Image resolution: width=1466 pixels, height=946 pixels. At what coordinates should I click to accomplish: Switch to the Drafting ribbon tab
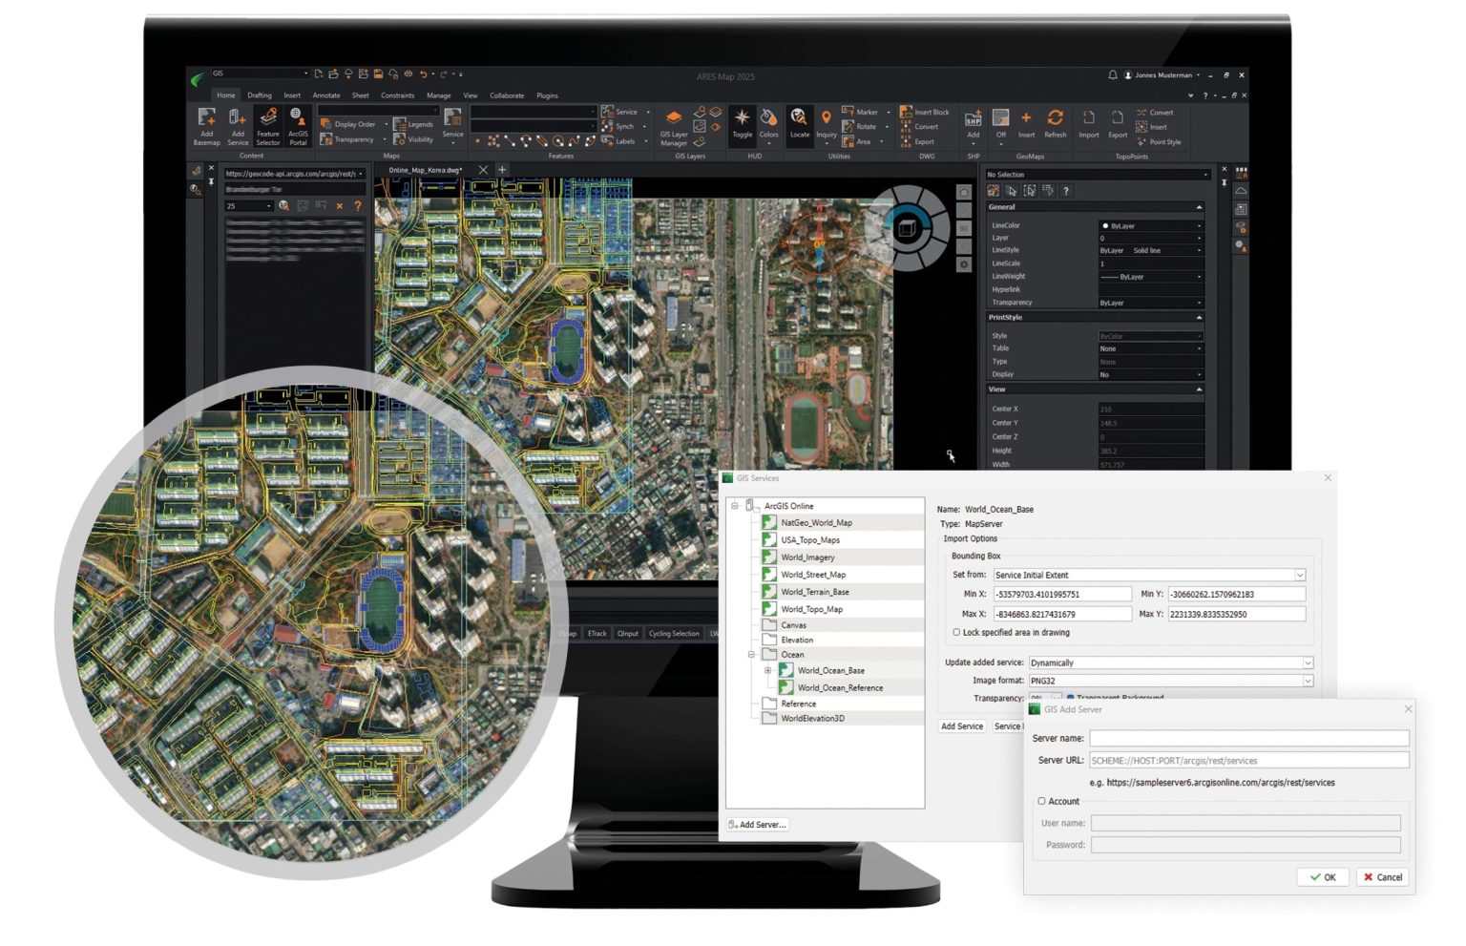[259, 95]
